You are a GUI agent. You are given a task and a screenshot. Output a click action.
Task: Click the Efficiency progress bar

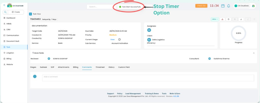[181, 46]
